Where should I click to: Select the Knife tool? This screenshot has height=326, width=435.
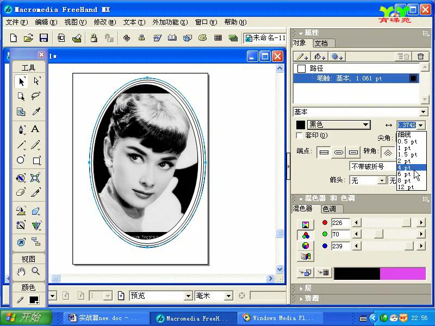36,192
